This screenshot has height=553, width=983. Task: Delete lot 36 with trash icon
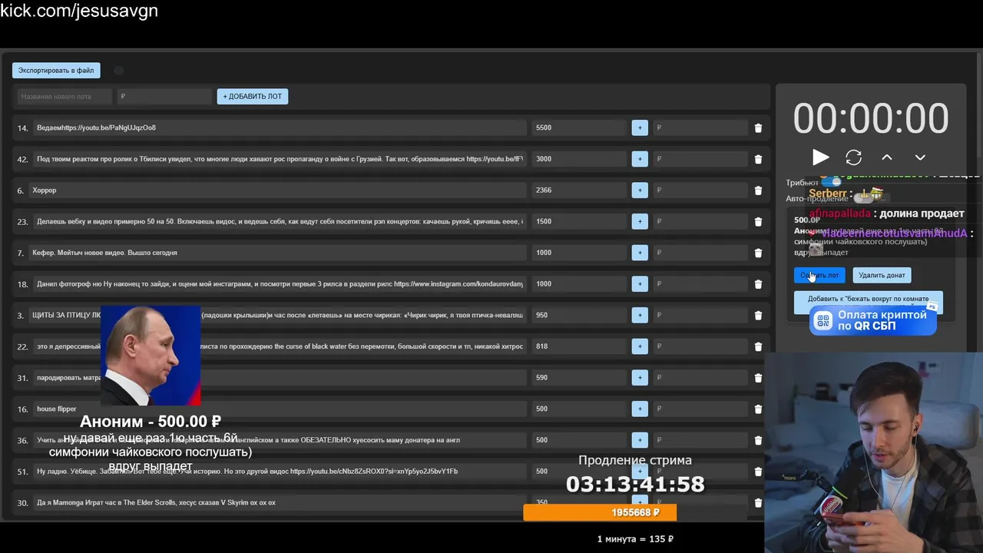coord(758,440)
